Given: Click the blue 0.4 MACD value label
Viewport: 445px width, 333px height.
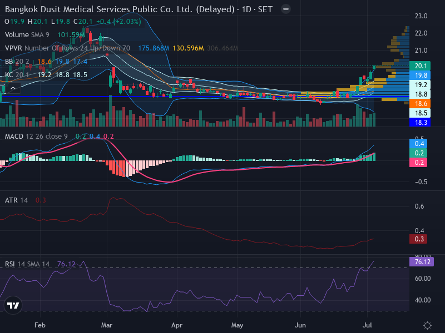Looking at the screenshot, I should [418, 144].
